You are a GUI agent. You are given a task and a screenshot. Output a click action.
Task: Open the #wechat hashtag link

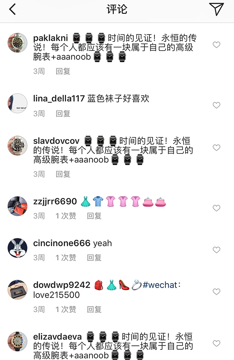click(160, 285)
